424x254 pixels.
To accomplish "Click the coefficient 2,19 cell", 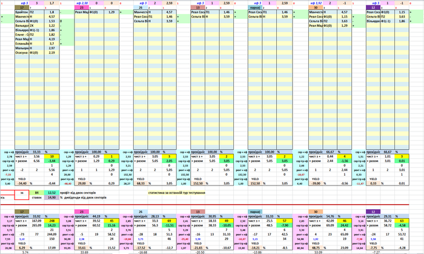I will pos(51,53).
